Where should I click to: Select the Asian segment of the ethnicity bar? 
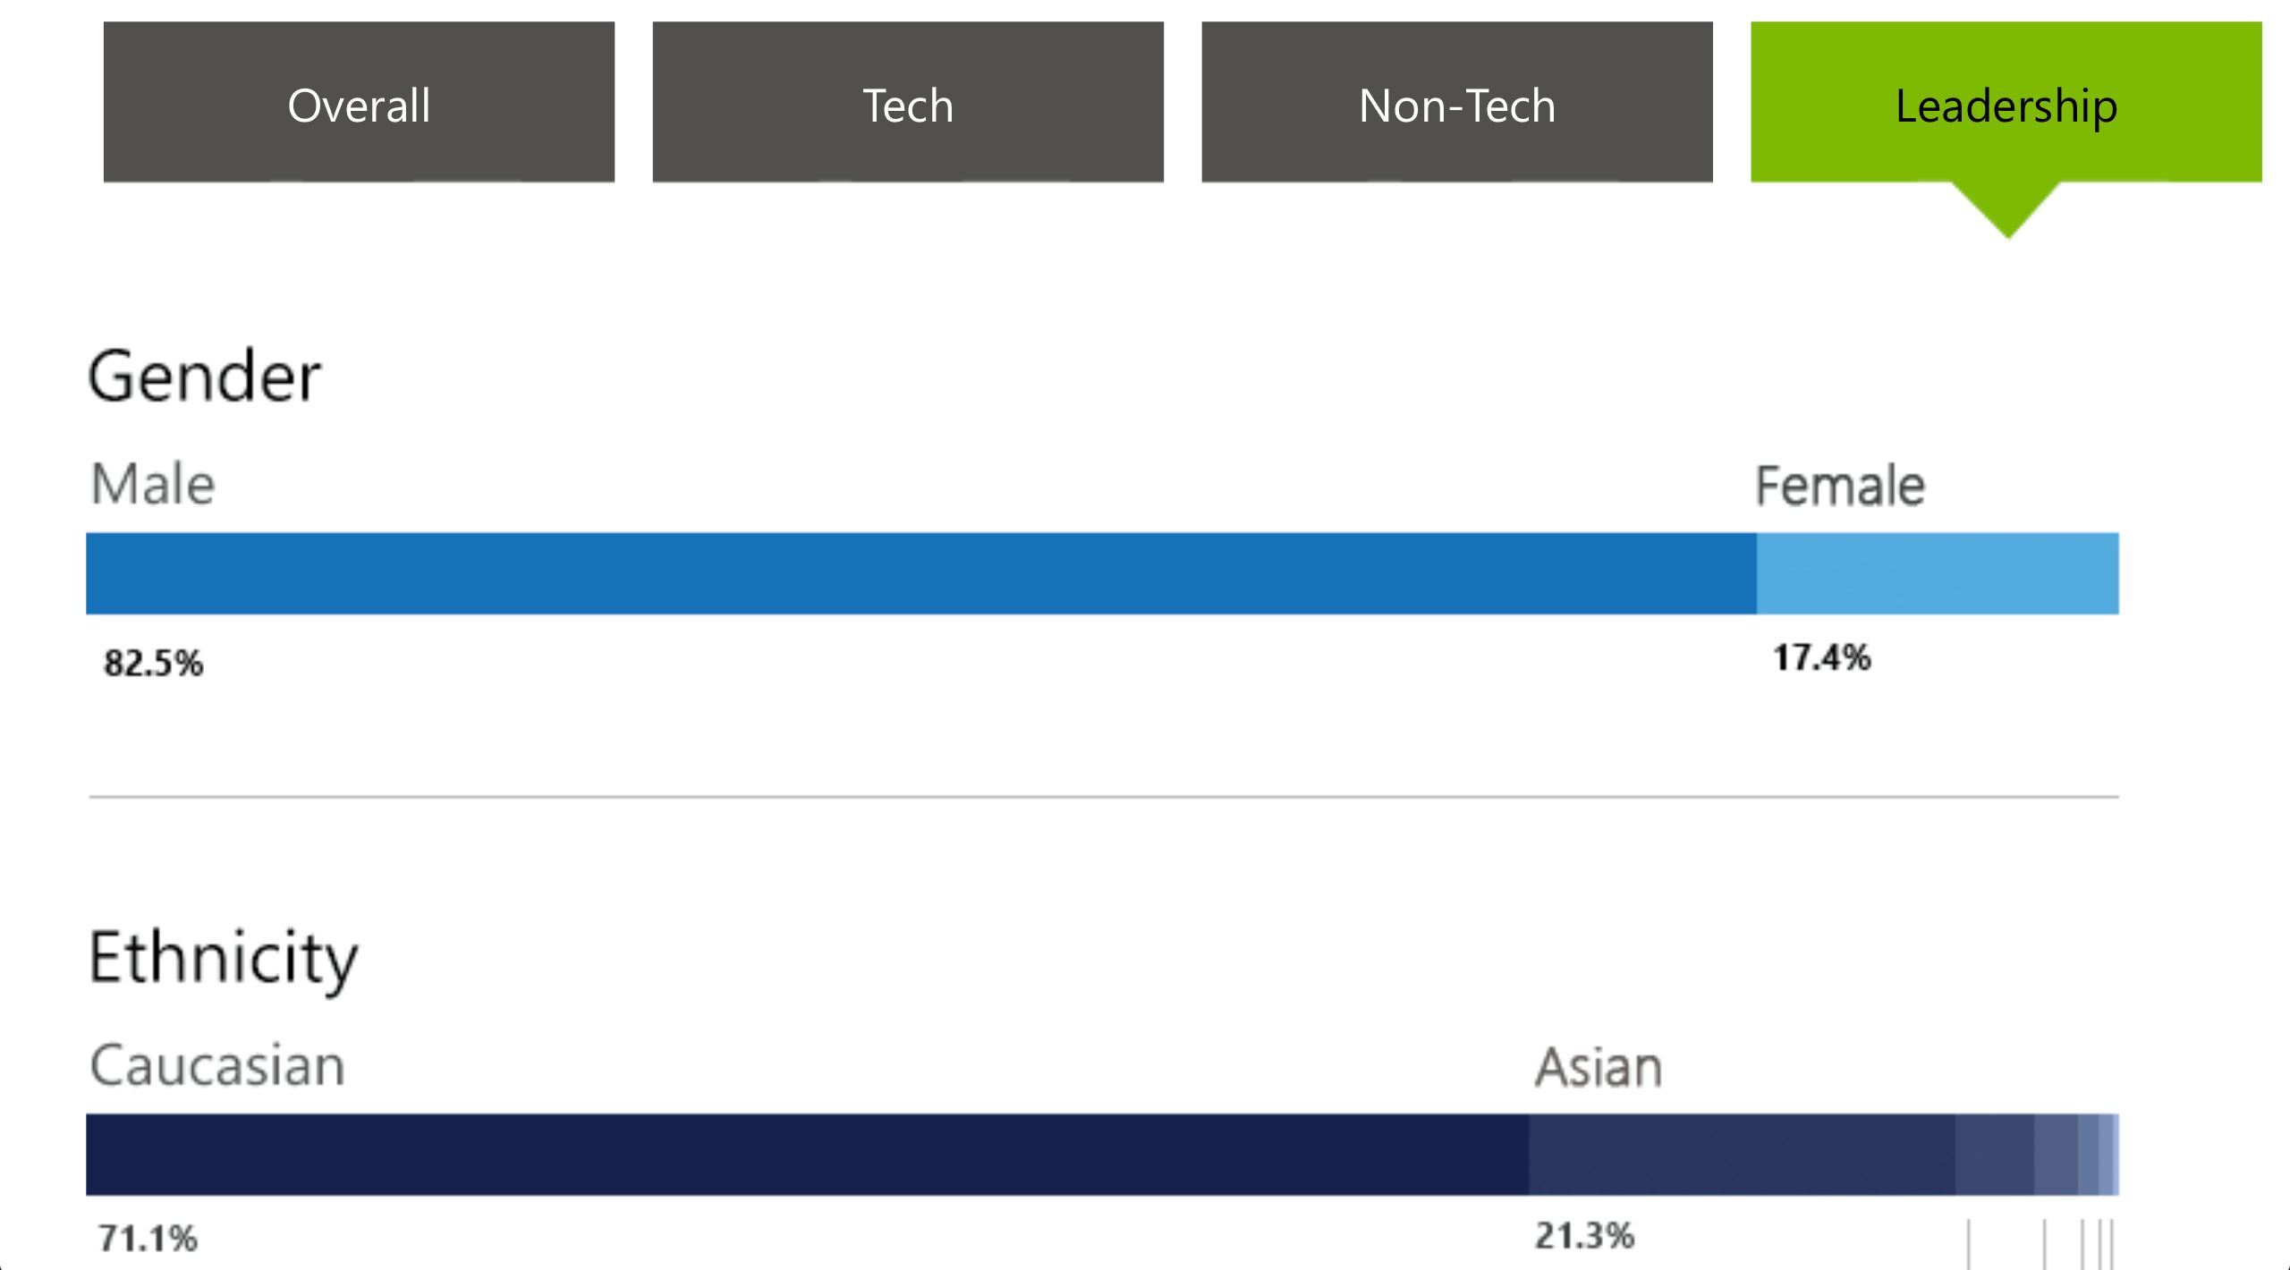[1742, 1155]
